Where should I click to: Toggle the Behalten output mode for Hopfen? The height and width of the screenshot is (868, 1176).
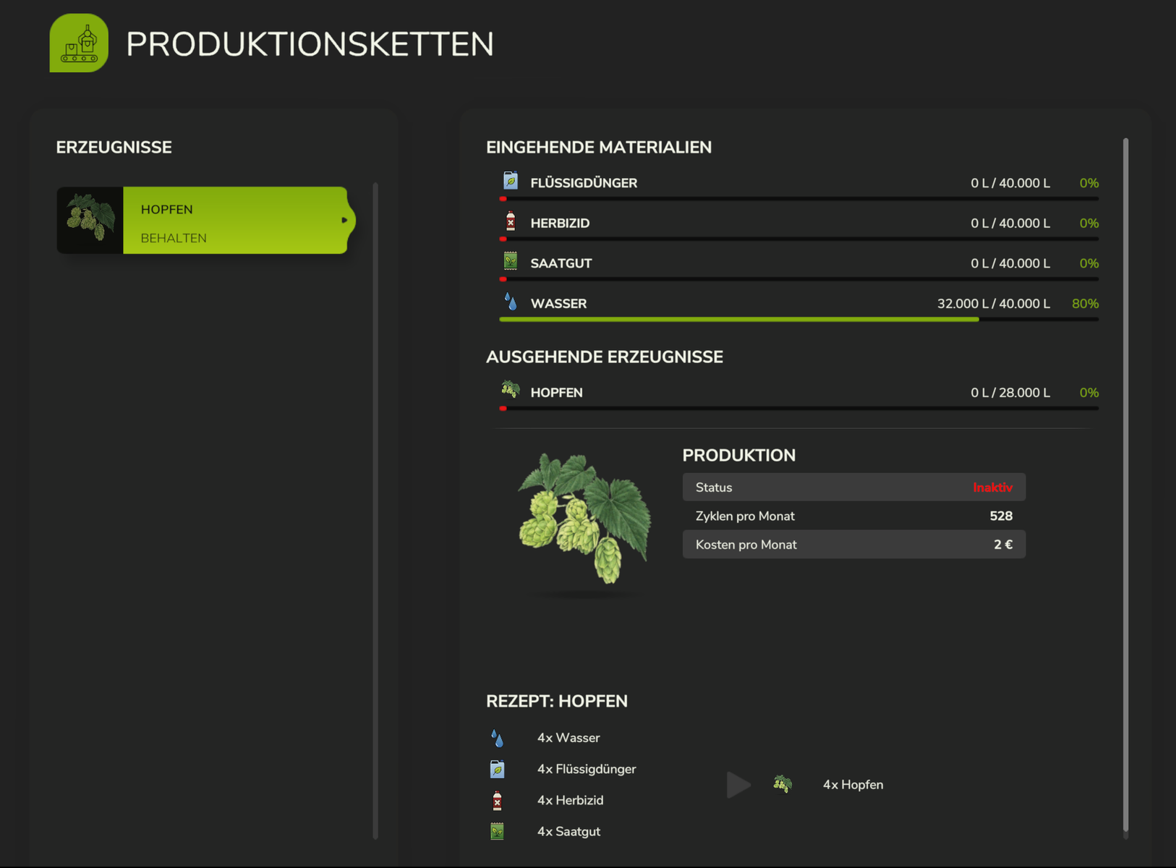tap(174, 238)
